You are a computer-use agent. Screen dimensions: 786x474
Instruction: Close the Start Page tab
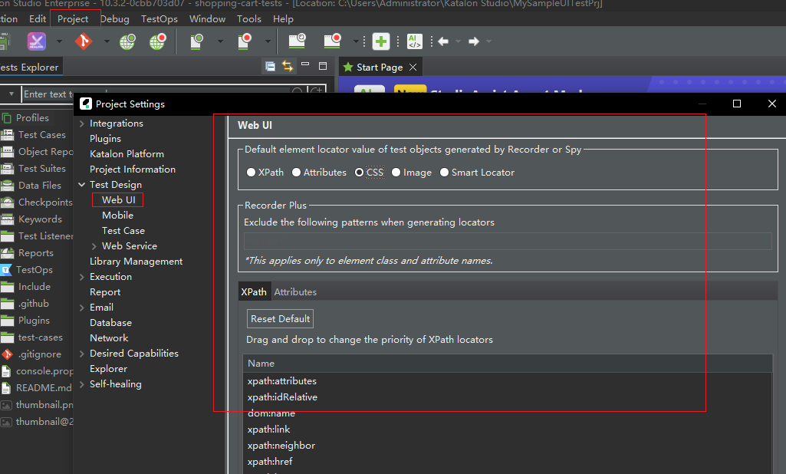coord(413,67)
